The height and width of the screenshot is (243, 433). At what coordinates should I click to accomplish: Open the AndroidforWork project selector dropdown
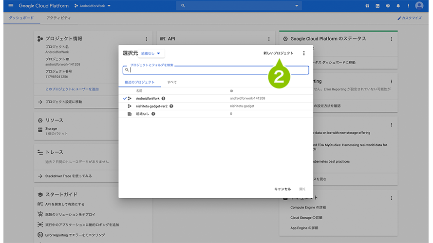[x=93, y=6]
